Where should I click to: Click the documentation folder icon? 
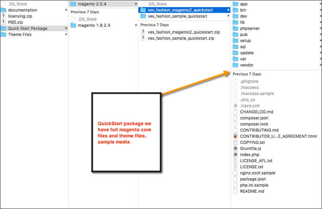coord(4,10)
